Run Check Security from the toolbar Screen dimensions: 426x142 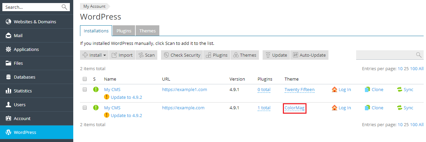pyautogui.click(x=182, y=55)
